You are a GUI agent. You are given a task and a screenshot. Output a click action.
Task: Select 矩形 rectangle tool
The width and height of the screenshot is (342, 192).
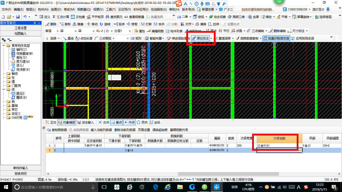point(136,38)
